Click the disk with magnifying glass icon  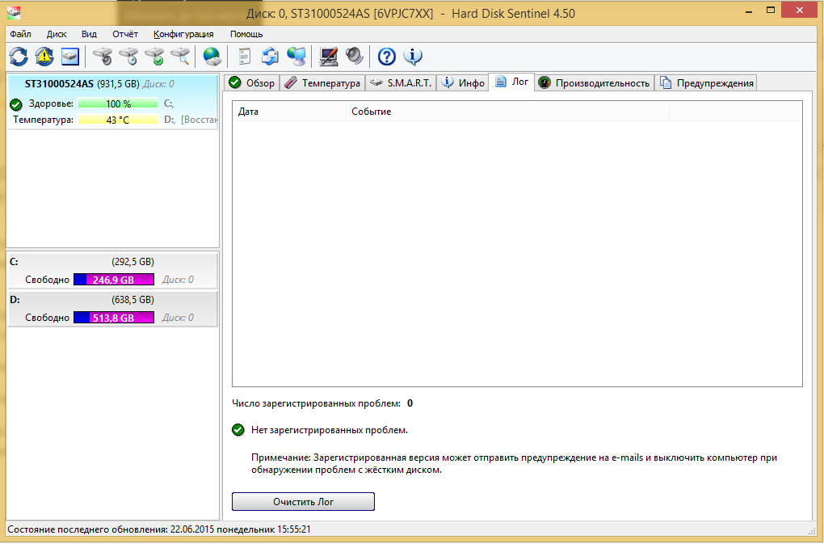click(179, 57)
